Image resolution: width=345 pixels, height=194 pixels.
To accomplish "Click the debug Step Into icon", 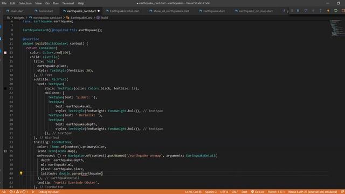I will coord(313,11).
